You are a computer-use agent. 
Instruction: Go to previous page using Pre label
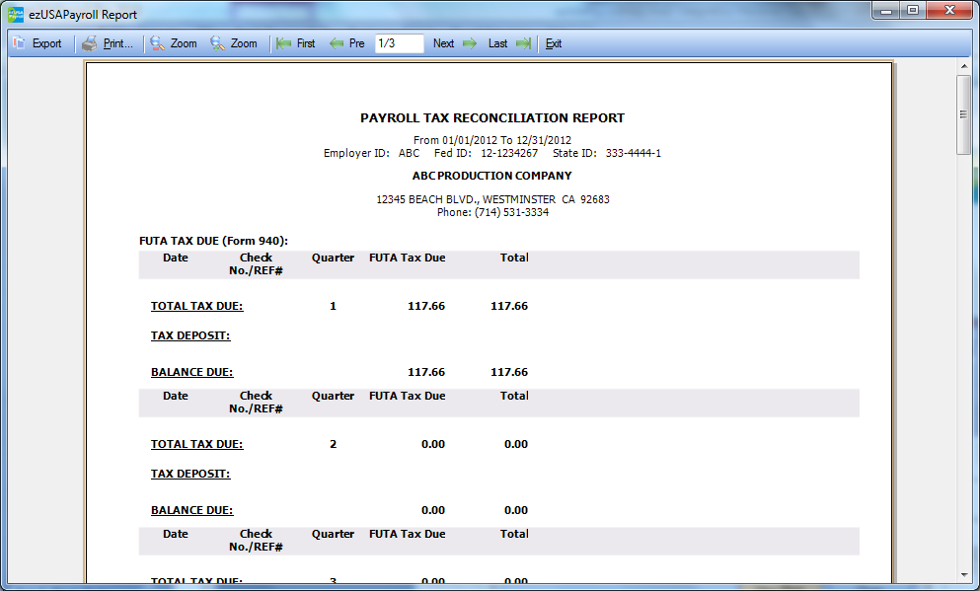pyautogui.click(x=356, y=43)
